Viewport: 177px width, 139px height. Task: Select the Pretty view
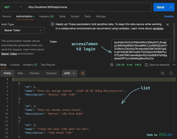pos(7,73)
